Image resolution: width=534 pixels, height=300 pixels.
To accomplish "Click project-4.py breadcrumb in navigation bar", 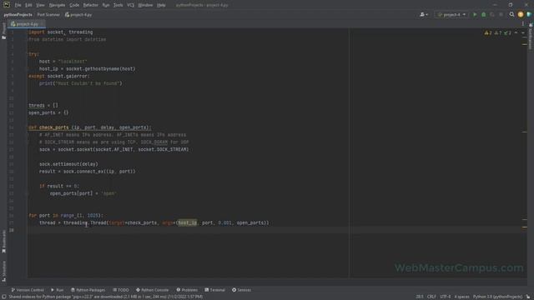I will coord(78,15).
